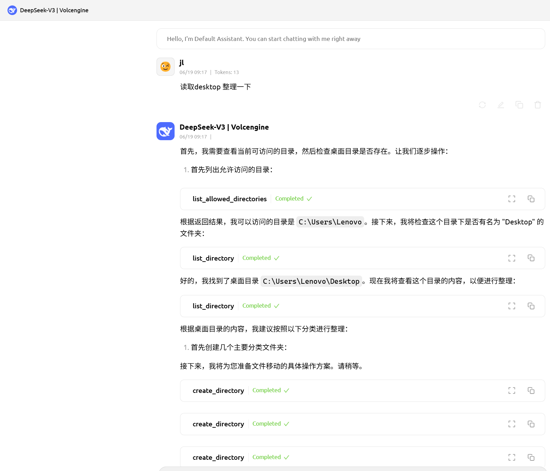The height and width of the screenshot is (471, 550).
Task: Copy the first create_directory tool result
Action: pos(531,391)
